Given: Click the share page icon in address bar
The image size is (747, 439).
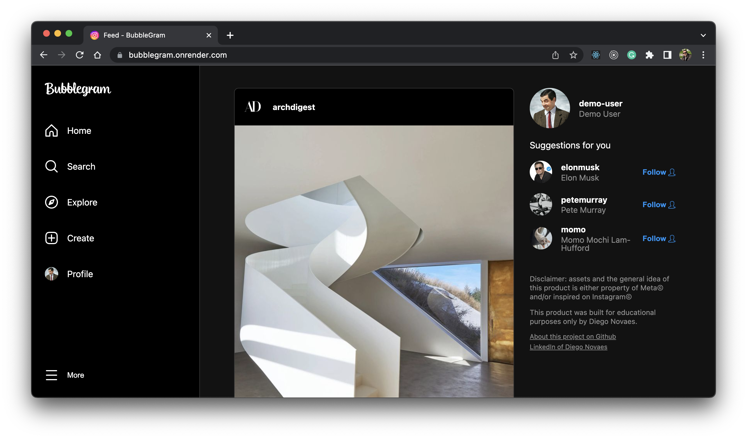Looking at the screenshot, I should pos(555,55).
